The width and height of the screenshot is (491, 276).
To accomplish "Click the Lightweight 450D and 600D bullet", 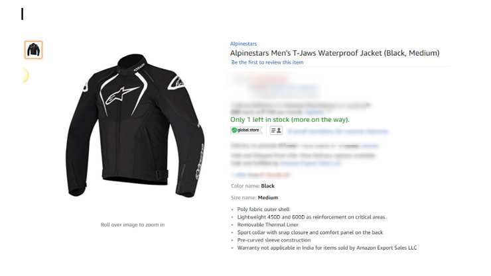I will (311, 217).
